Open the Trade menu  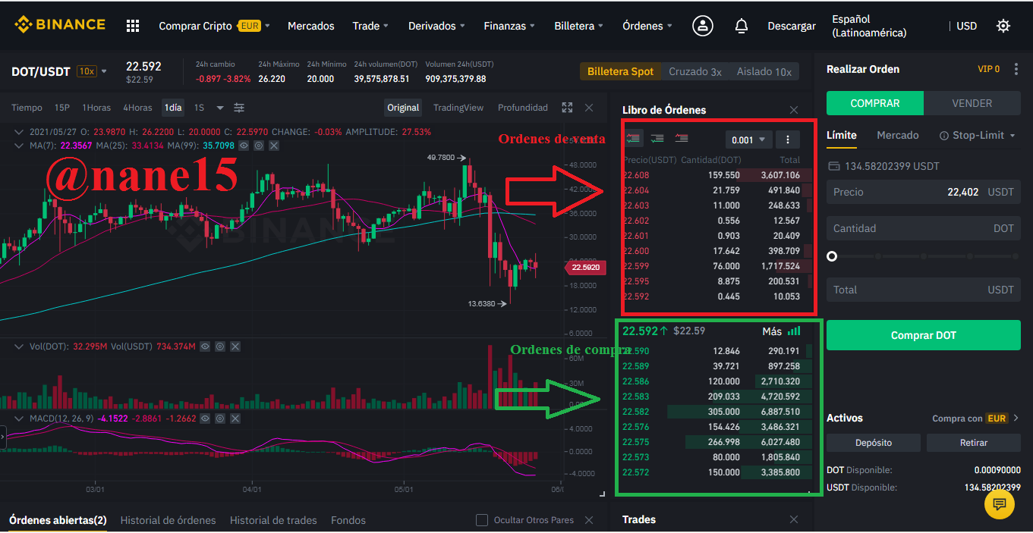370,26
